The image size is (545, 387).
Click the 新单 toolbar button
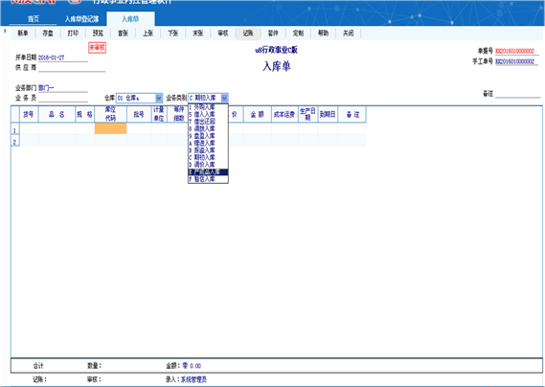coord(23,34)
